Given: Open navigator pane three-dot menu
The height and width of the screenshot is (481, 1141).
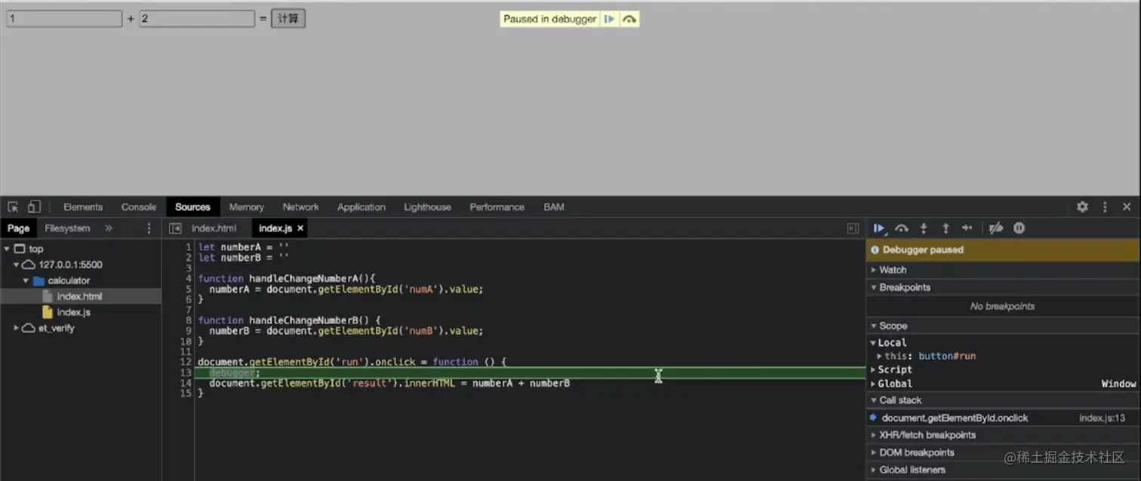Looking at the screenshot, I should tap(149, 228).
